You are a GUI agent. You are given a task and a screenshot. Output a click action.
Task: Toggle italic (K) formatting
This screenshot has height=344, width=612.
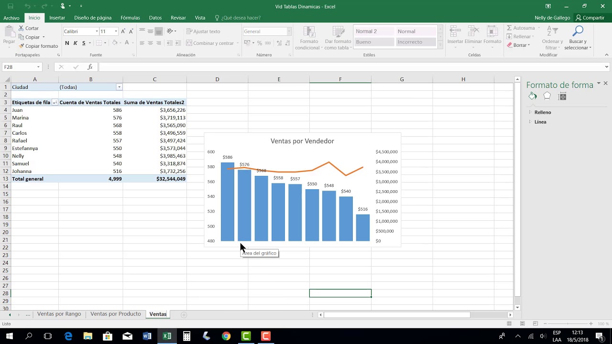(75, 43)
